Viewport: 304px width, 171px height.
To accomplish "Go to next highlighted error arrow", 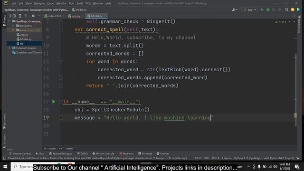I will [294, 22].
